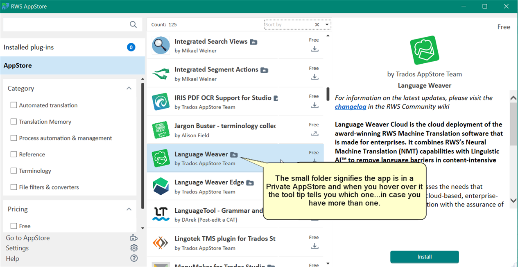Open the Sort by dropdown arrow
518x267 pixels.
tap(327, 24)
